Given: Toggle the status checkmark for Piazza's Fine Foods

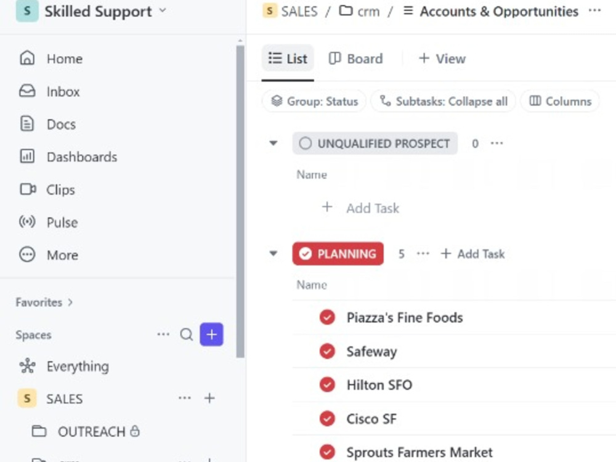Looking at the screenshot, I should 327,317.
